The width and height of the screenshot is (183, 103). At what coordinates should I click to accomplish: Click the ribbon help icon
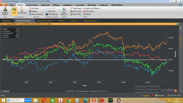(x=180, y=5)
